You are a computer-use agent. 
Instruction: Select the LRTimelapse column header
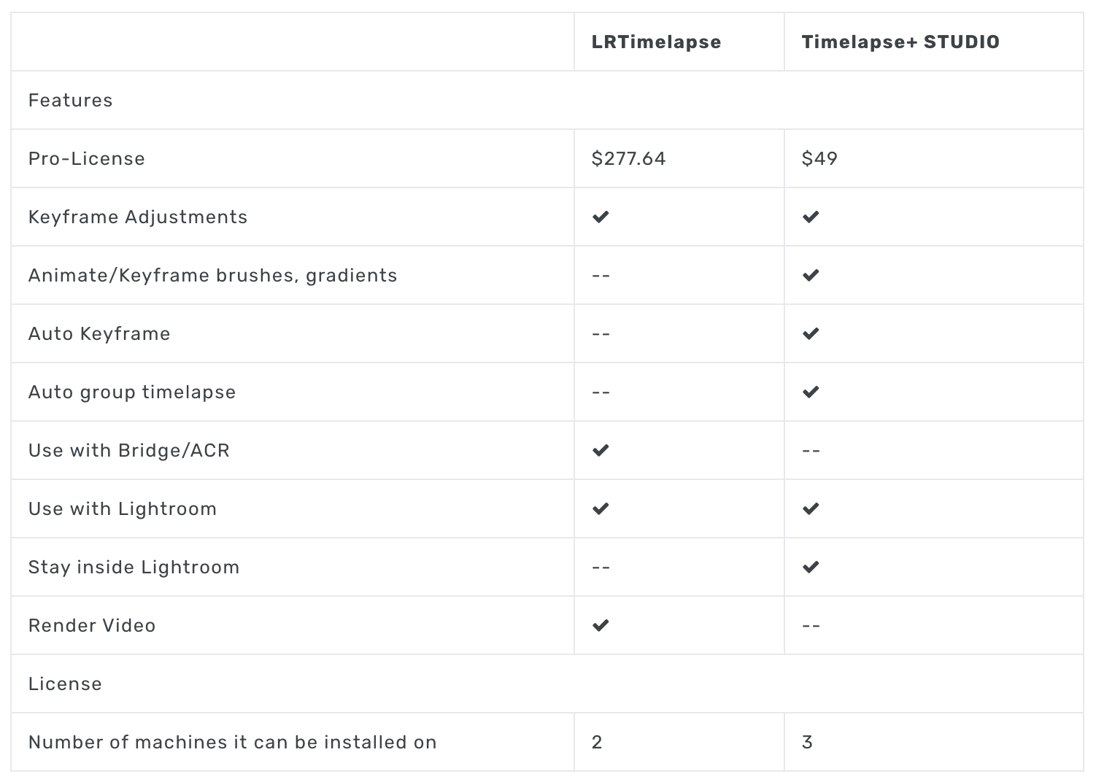(656, 42)
